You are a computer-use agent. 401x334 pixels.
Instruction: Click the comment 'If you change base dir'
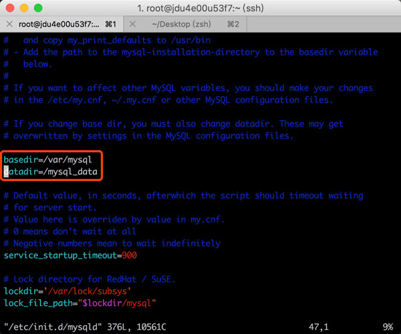click(173, 124)
